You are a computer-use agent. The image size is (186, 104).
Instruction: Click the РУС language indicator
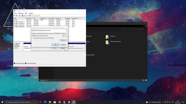(173, 102)
